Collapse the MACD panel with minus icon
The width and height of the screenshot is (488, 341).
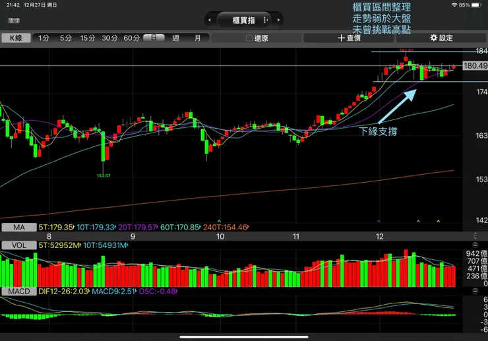click(475, 291)
